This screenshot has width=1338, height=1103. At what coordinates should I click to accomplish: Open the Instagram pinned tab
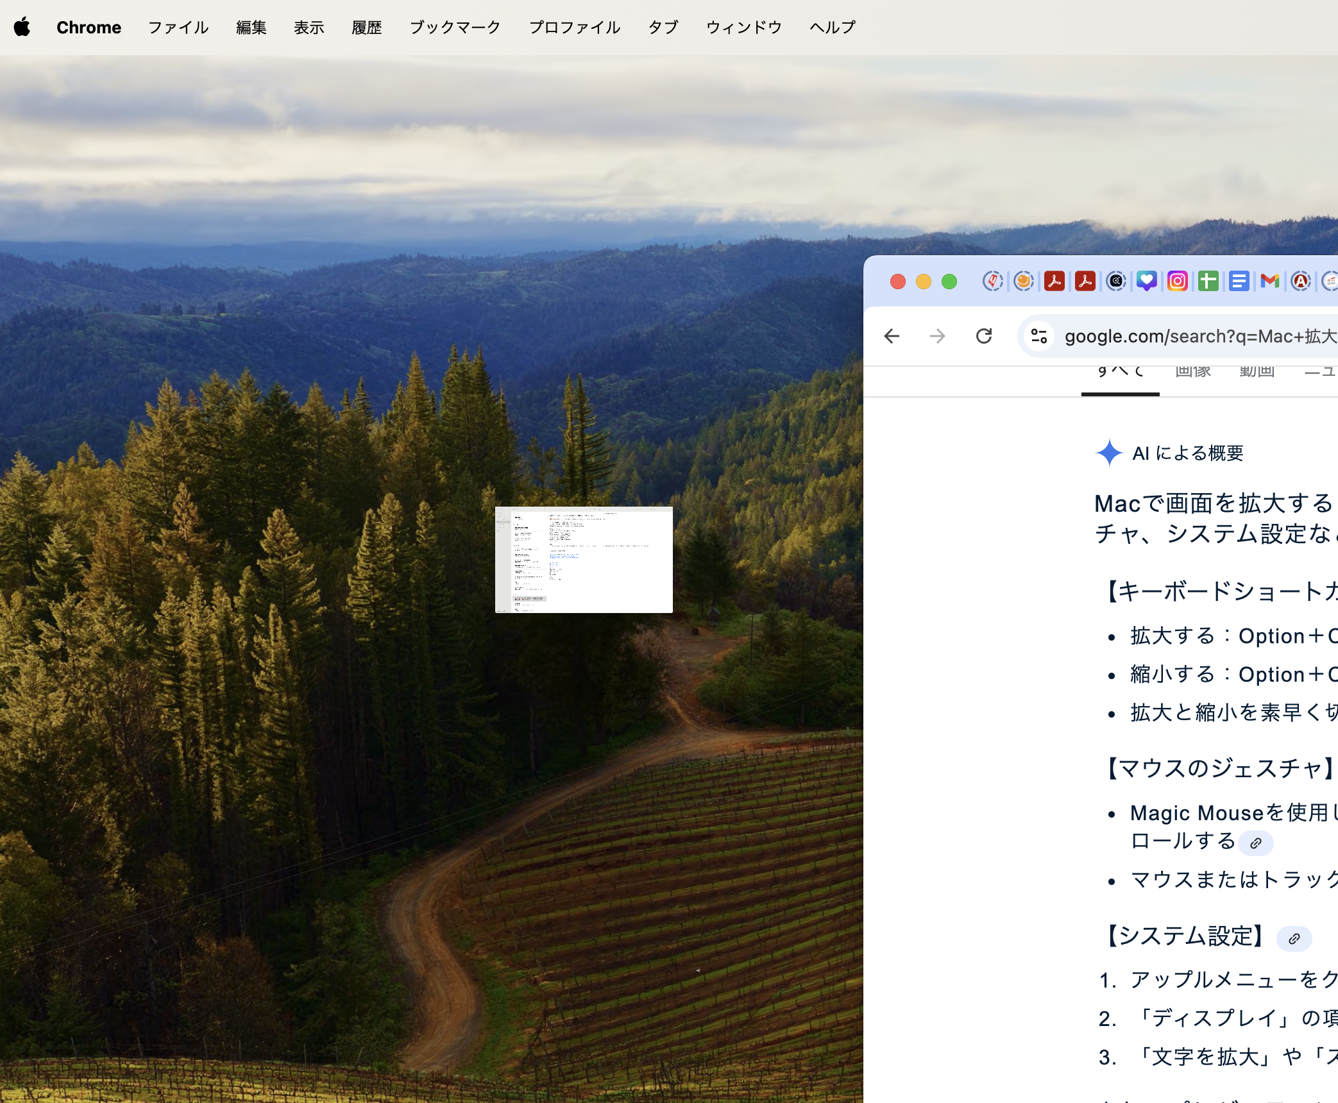(x=1177, y=282)
